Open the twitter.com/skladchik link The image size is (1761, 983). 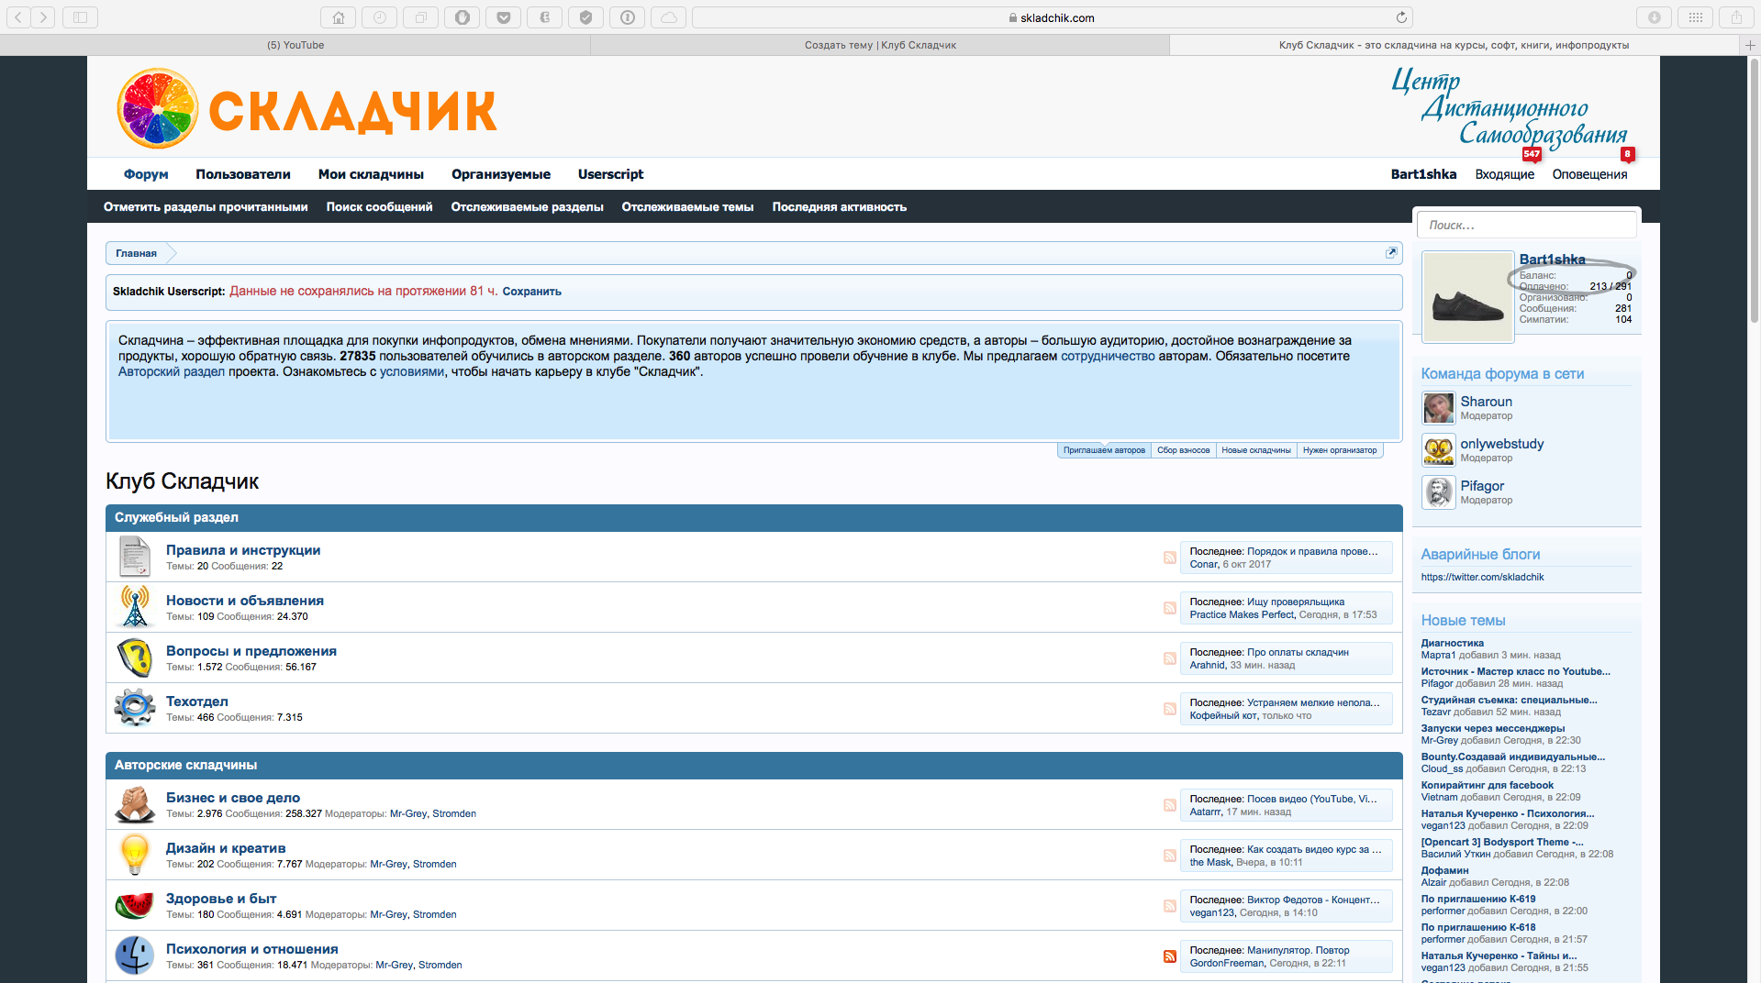click(x=1482, y=577)
